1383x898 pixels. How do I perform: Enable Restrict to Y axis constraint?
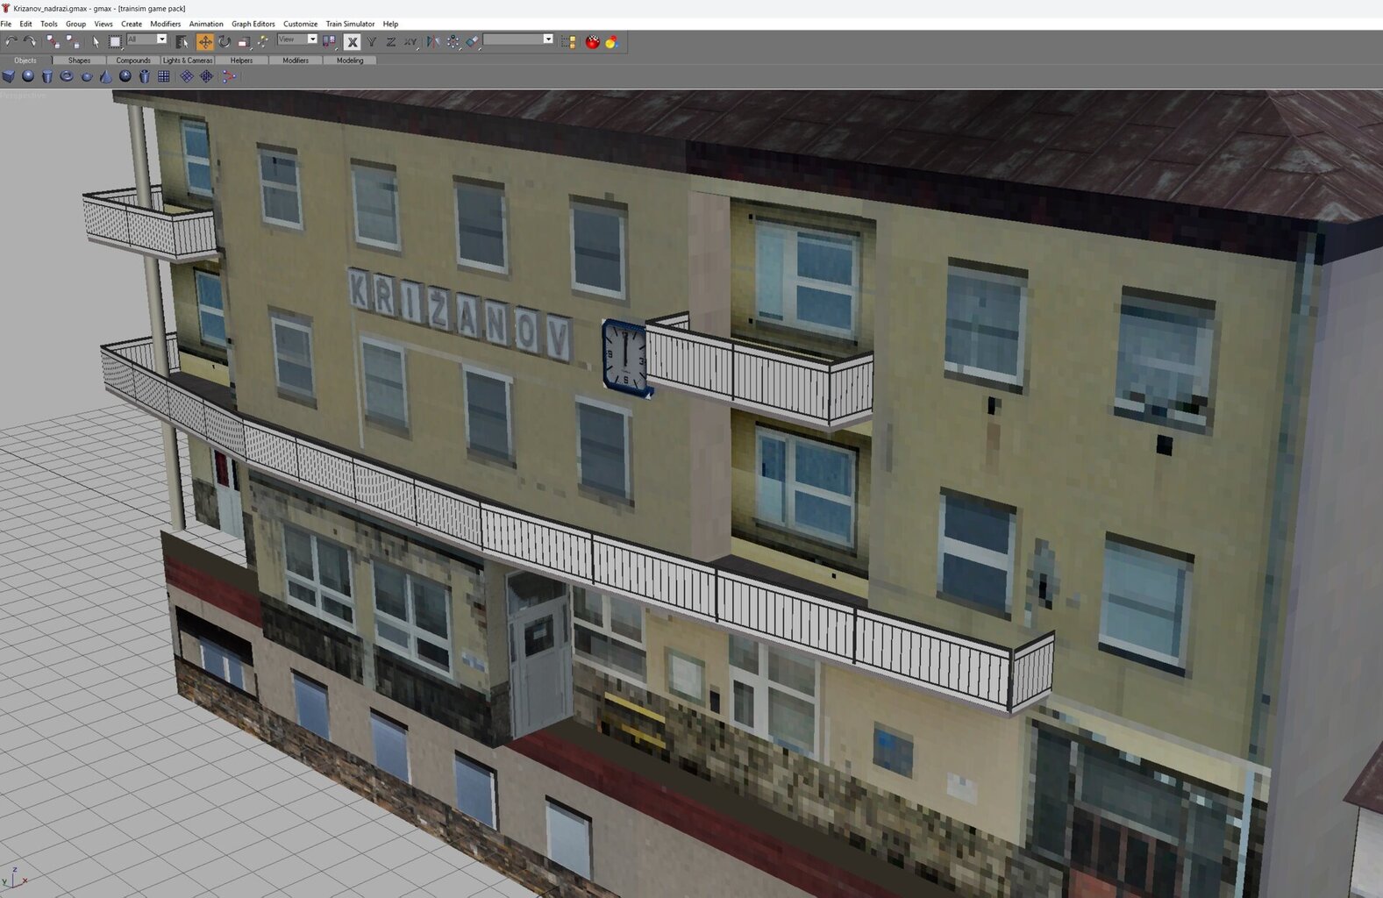372,41
